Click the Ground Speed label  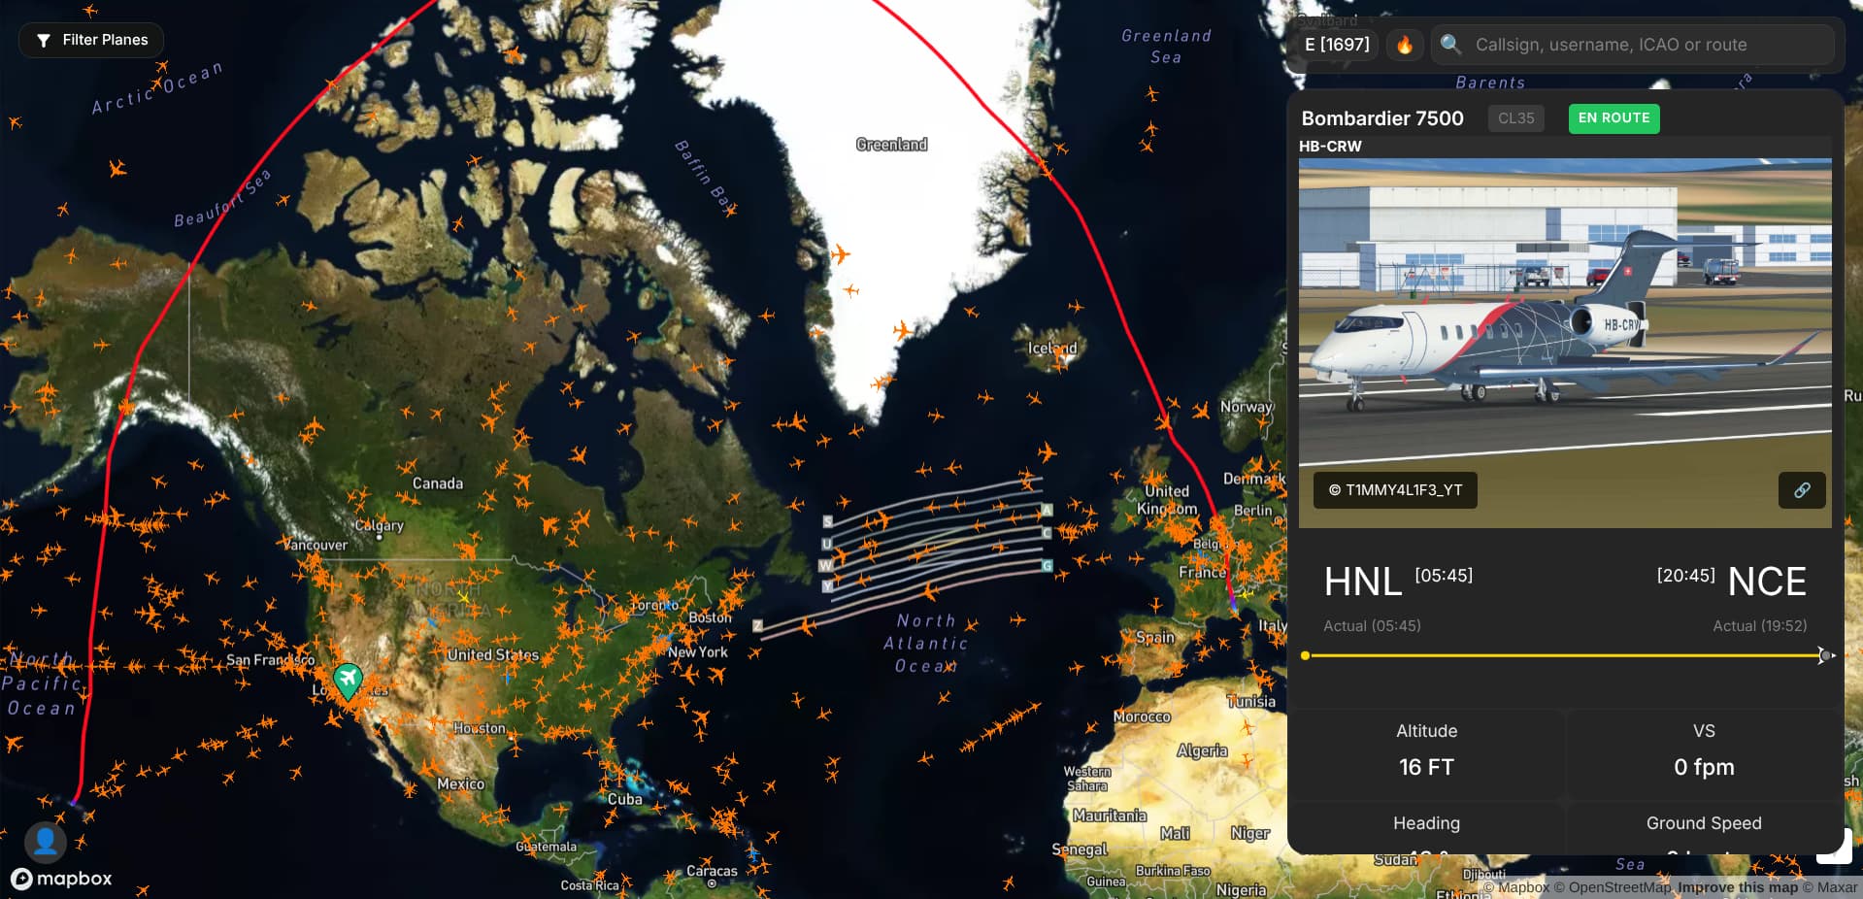click(x=1704, y=823)
